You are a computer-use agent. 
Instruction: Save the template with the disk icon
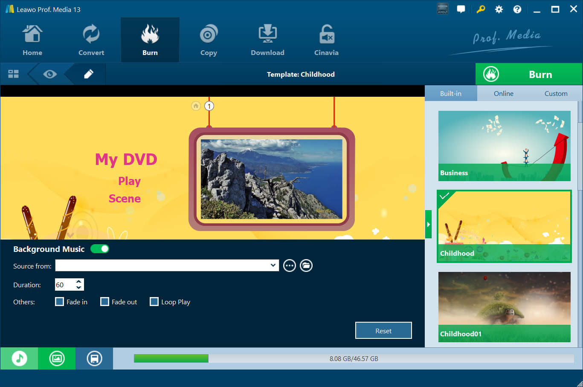[x=94, y=358]
